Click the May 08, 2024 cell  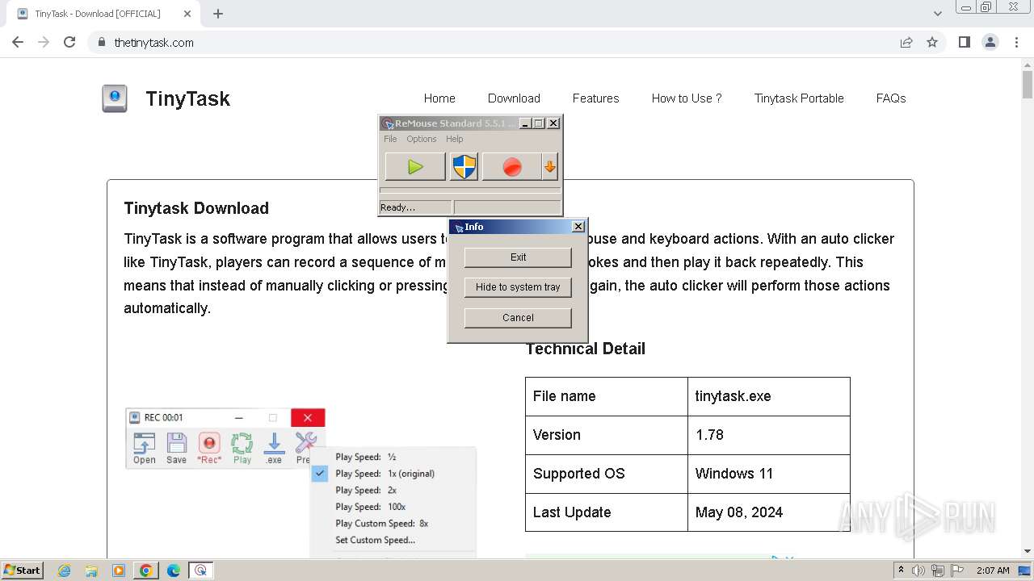tap(768, 512)
